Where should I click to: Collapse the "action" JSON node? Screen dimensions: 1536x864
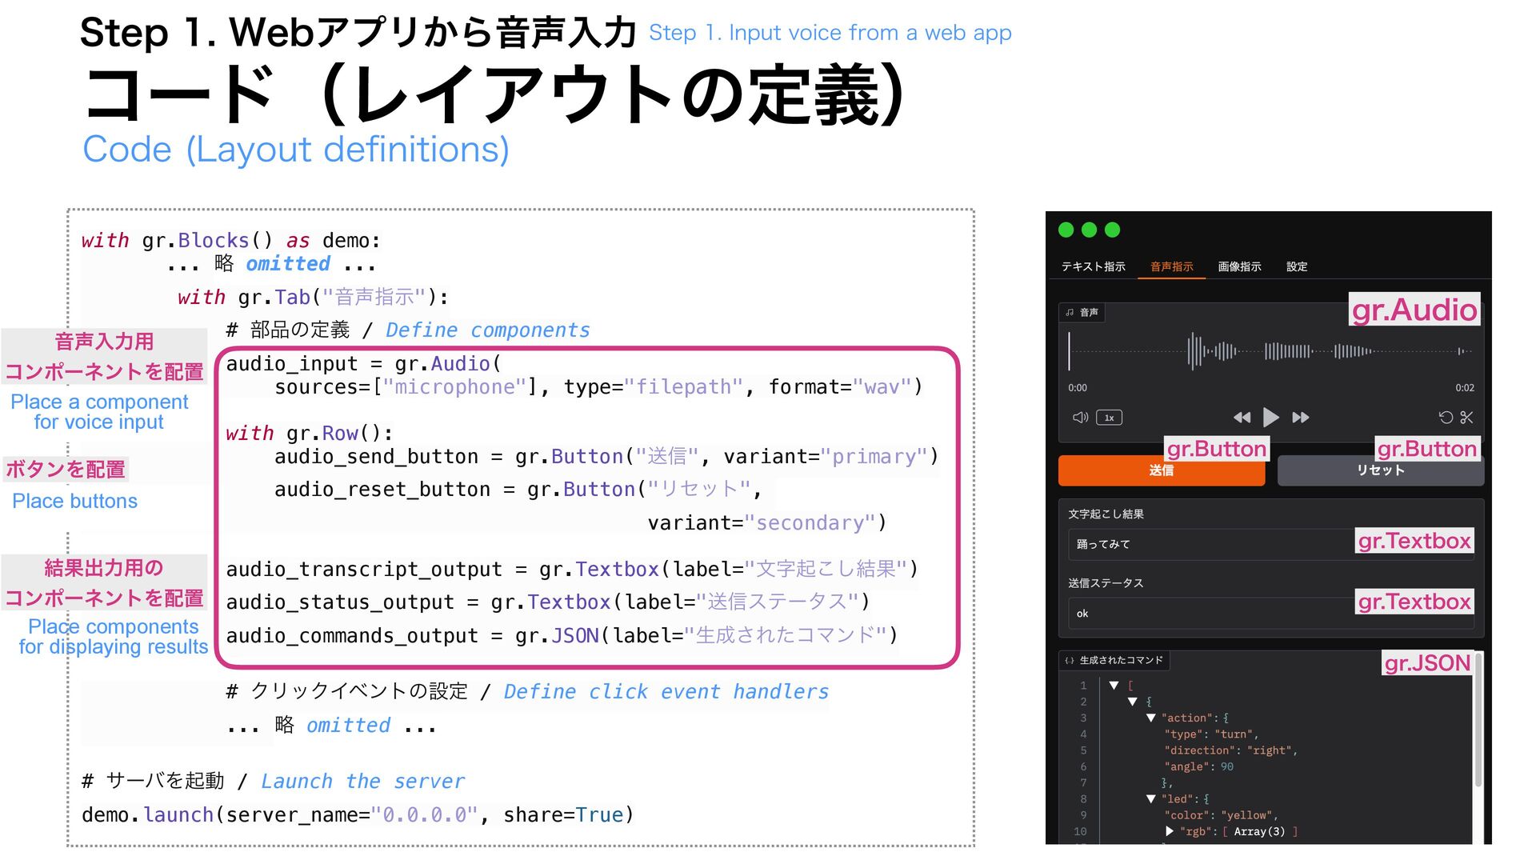coord(1150,718)
